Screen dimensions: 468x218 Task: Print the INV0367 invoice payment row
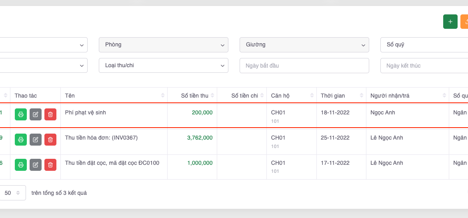(x=21, y=140)
